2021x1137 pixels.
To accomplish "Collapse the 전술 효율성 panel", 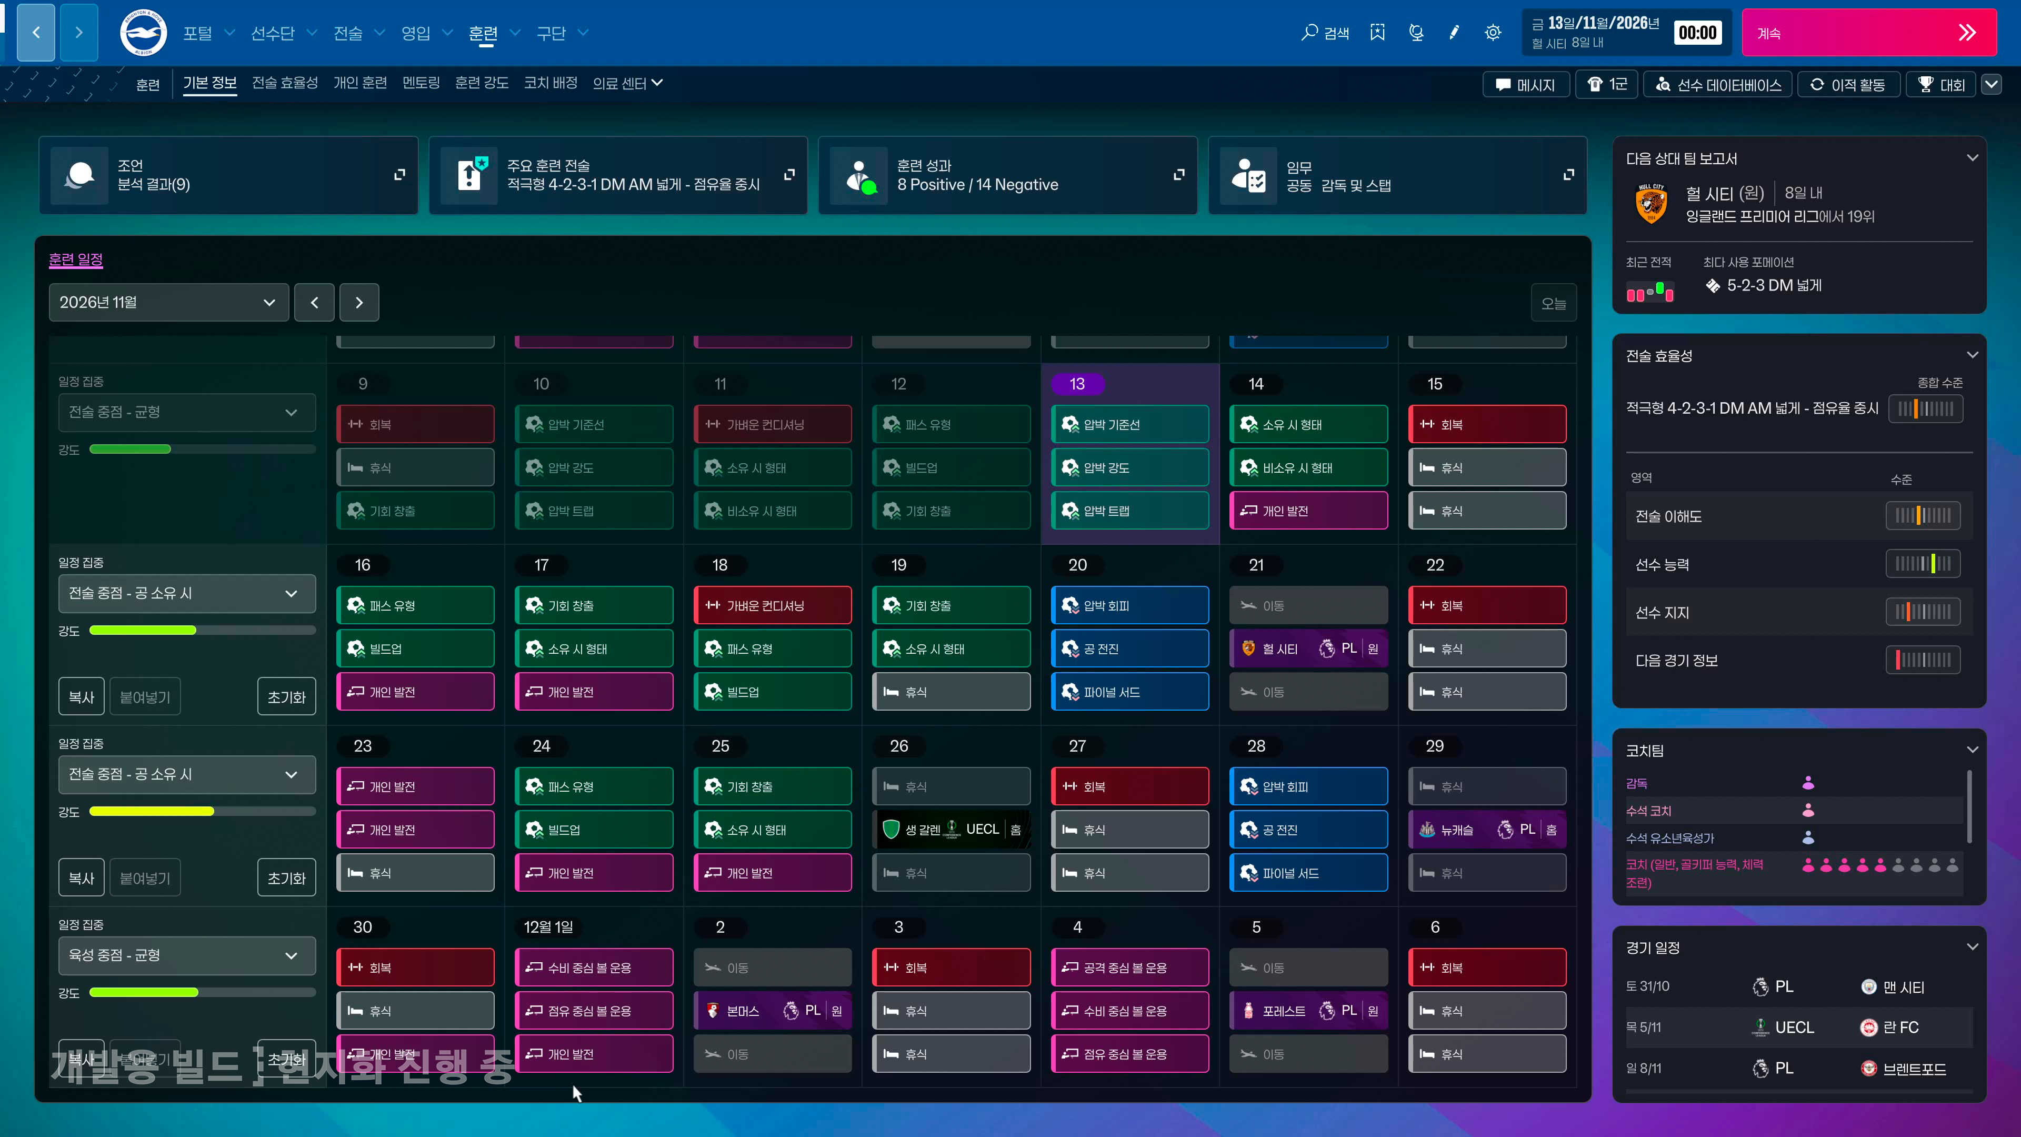I will click(1973, 355).
